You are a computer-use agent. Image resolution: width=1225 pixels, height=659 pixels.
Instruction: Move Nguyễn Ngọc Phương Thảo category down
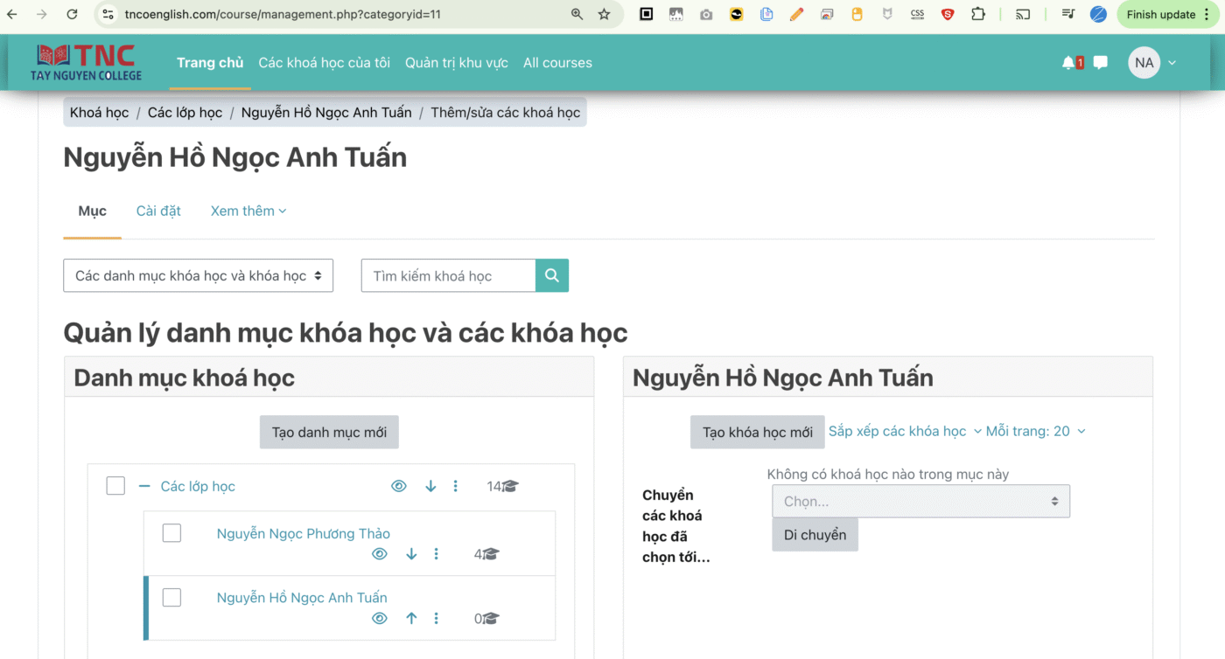(x=411, y=554)
